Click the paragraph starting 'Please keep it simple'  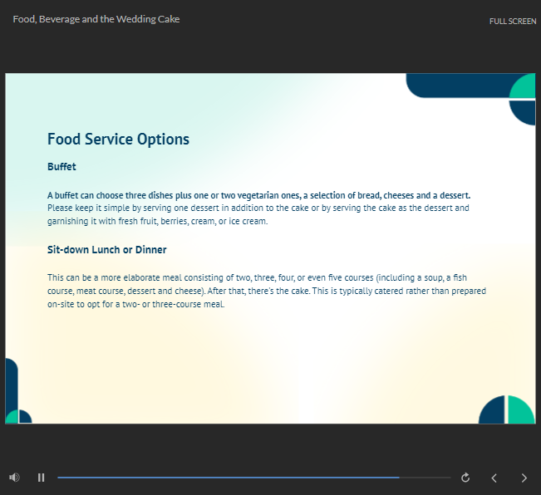click(258, 214)
